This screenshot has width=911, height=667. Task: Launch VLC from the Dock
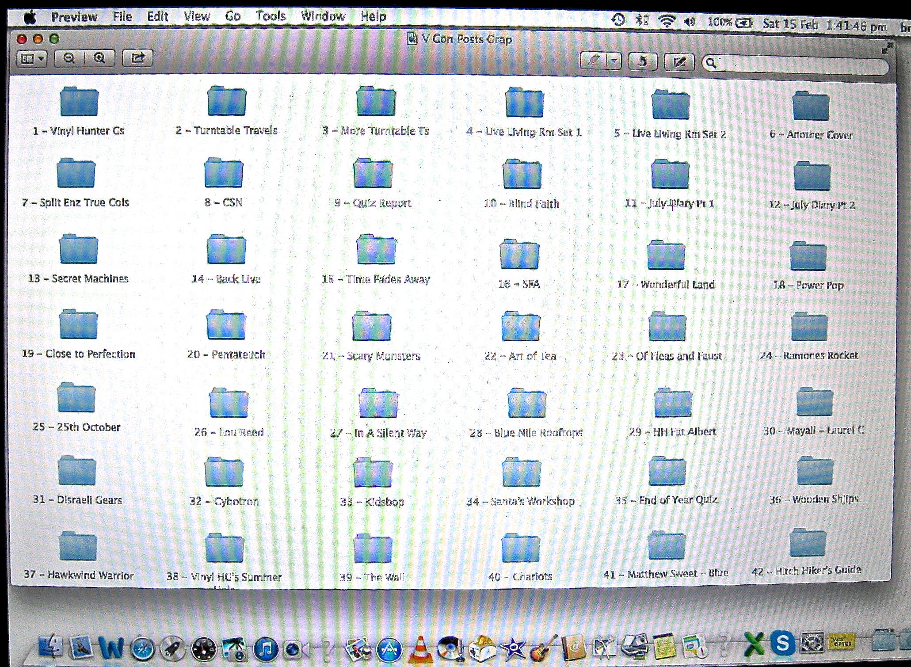point(419,648)
